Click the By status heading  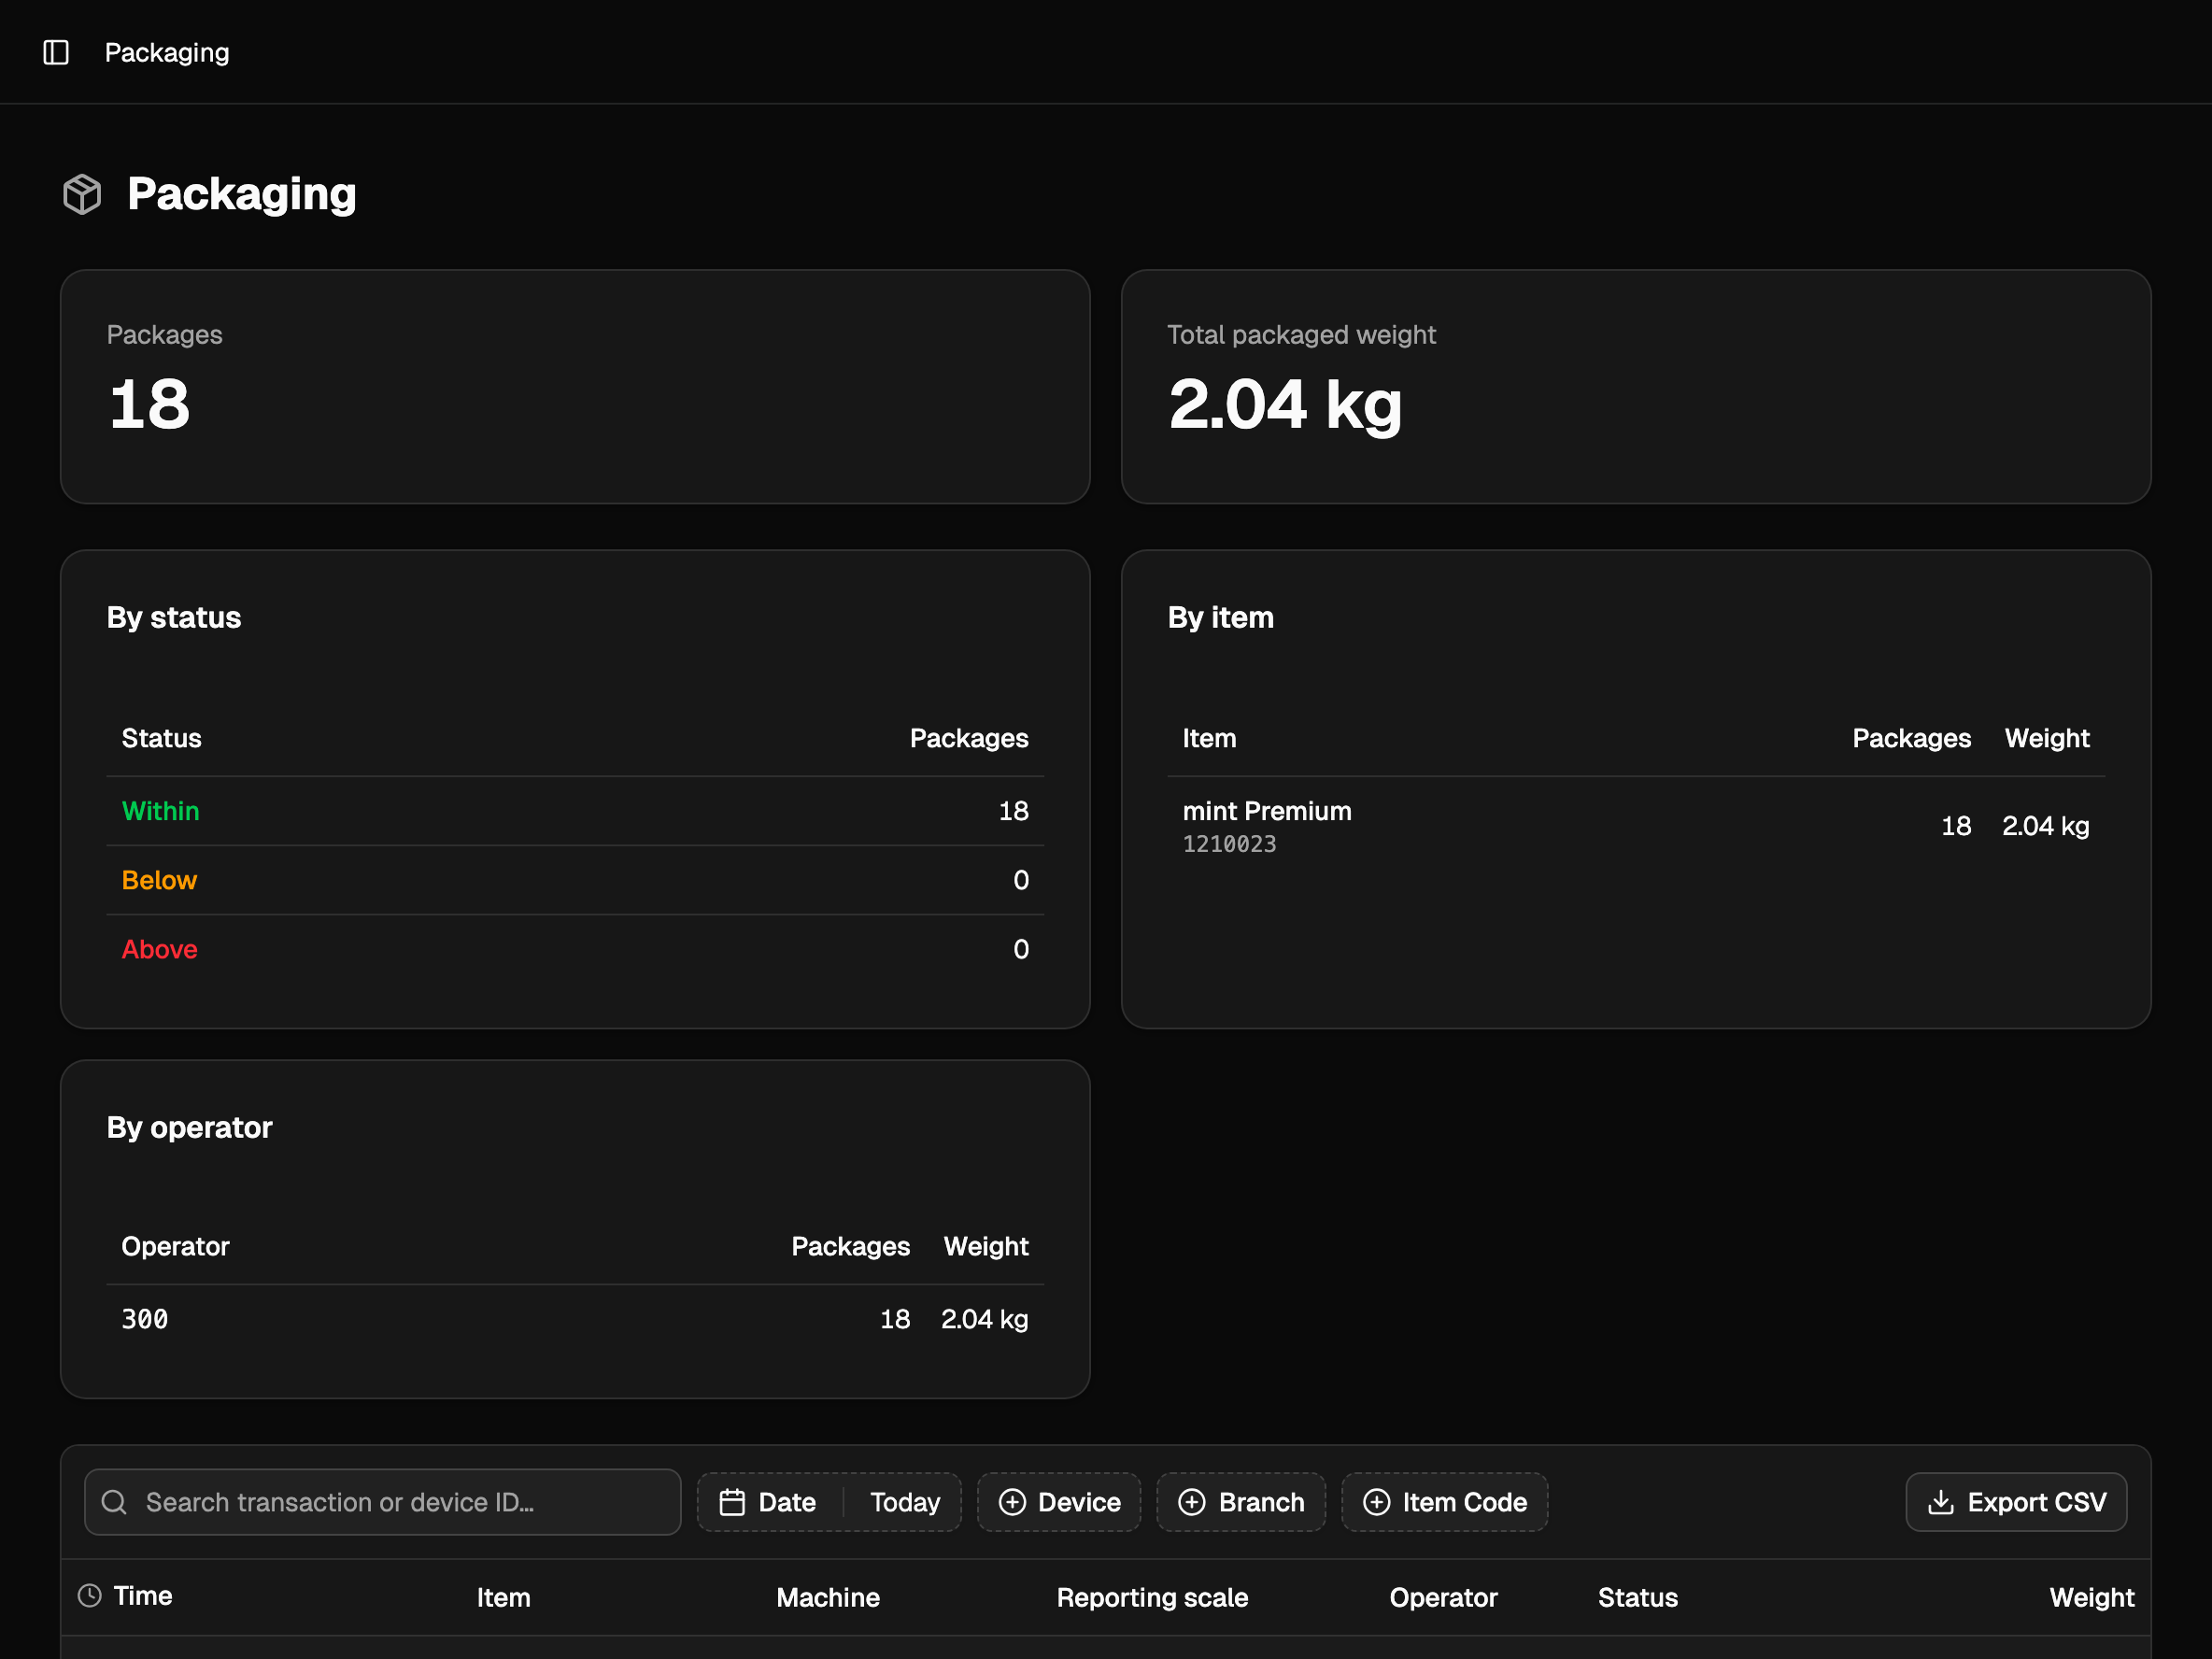(174, 618)
